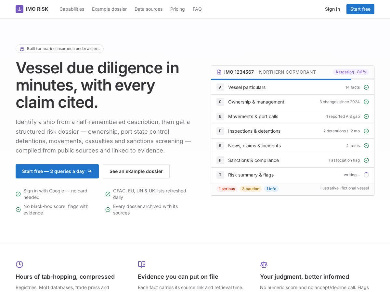Viewport: 390px width, 292px height.
Task: Click Start free — 3 queries a day button
Action: [57, 171]
